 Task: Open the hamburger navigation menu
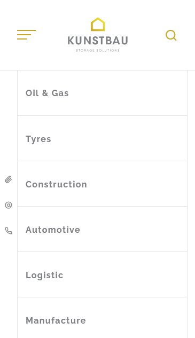coord(26,35)
